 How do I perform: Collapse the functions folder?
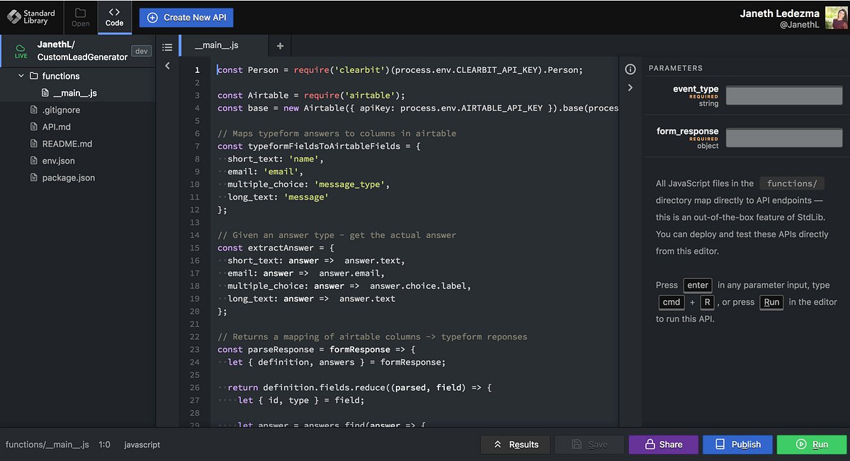pyautogui.click(x=21, y=76)
